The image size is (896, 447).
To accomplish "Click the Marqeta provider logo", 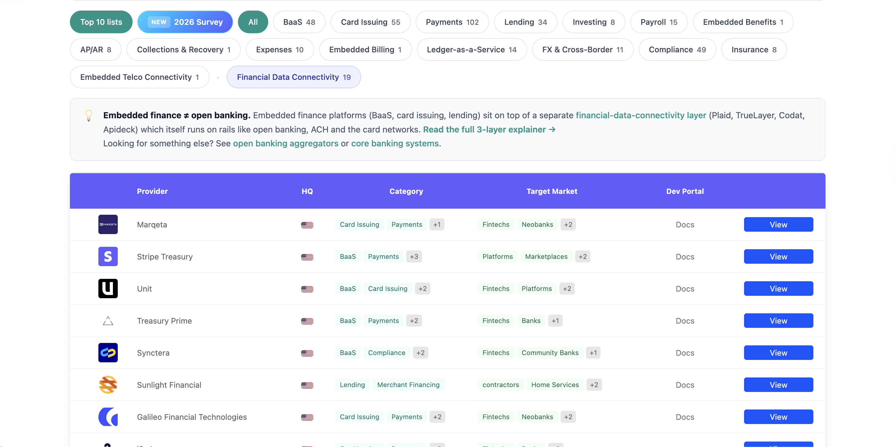I will point(108,224).
